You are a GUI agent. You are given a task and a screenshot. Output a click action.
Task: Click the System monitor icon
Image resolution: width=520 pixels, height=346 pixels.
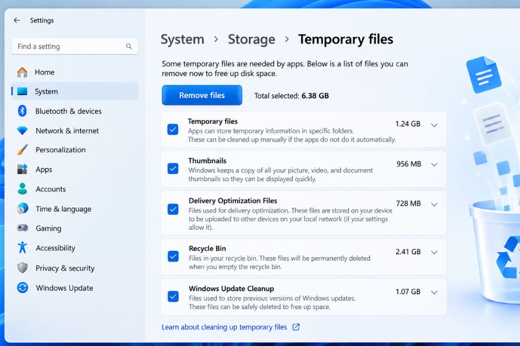tap(22, 91)
